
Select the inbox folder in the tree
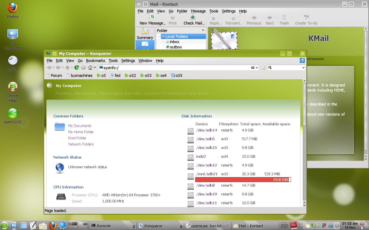click(x=175, y=42)
